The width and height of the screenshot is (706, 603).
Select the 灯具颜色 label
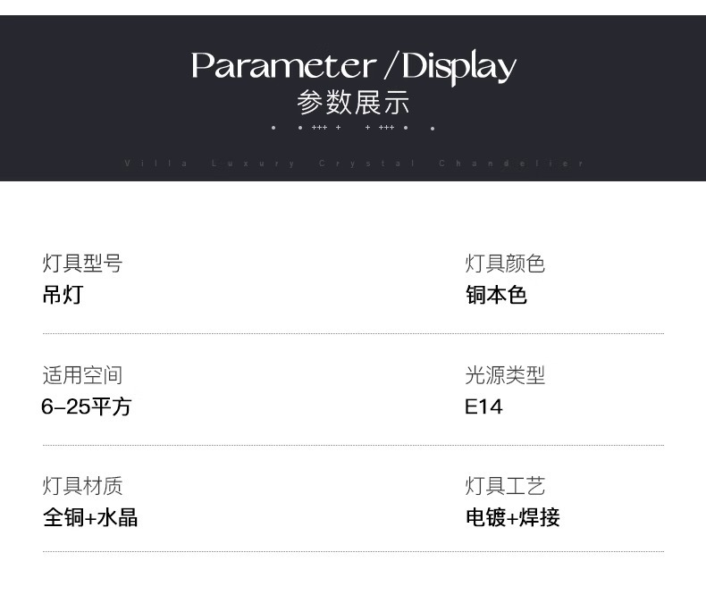pyautogui.click(x=505, y=264)
